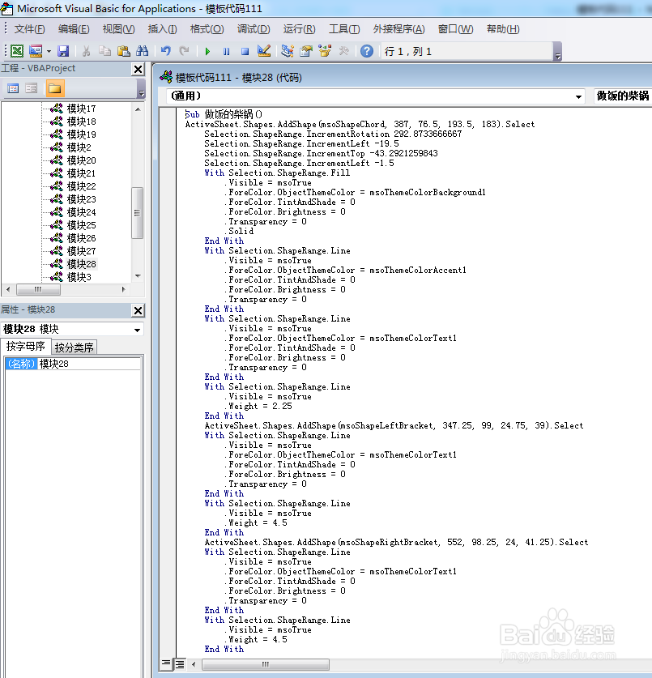The image size is (652, 678).
Task: Open the 模块28 模块 object dropdown
Action: pos(137,330)
